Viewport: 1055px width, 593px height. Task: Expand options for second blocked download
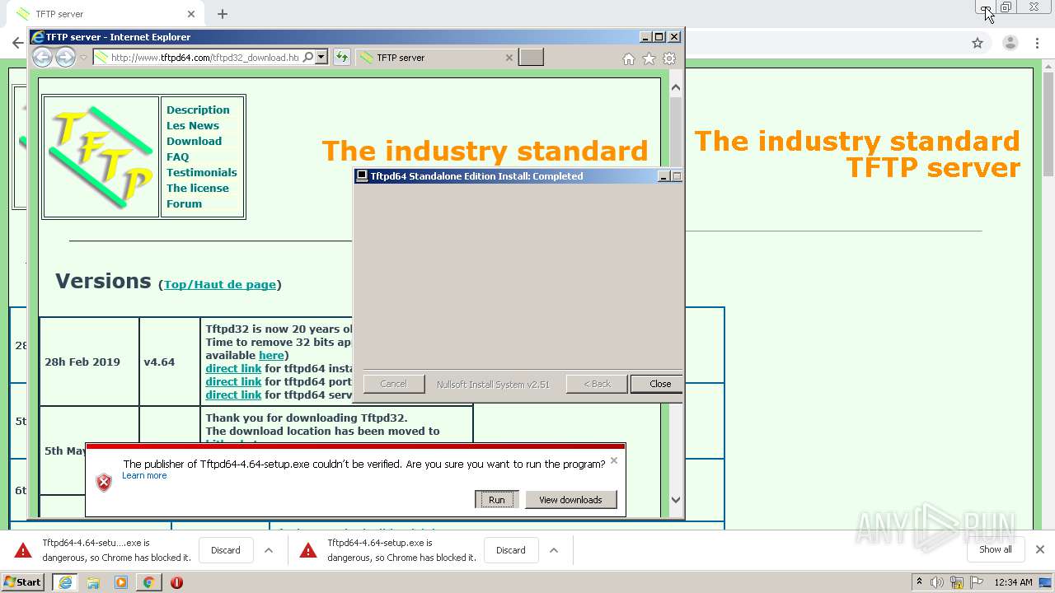click(x=554, y=550)
